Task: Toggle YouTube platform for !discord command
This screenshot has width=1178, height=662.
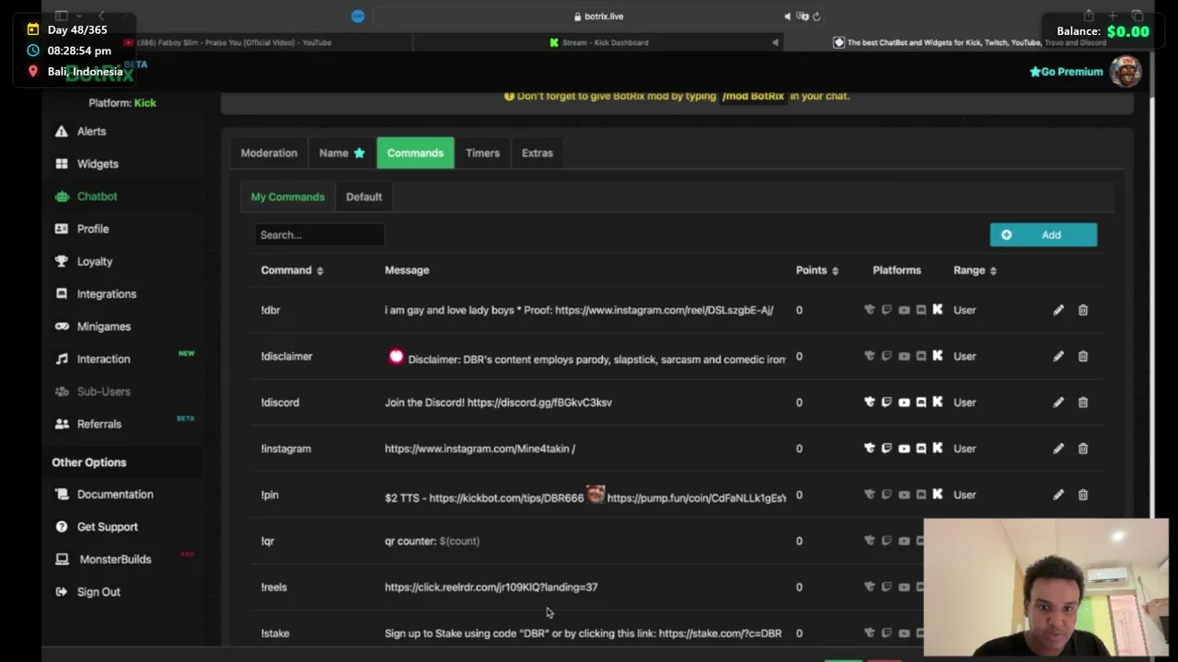Action: point(904,402)
